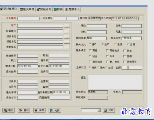Switch to the 报关单据 tab
This screenshot has height=120, width=154.
[27, 9]
